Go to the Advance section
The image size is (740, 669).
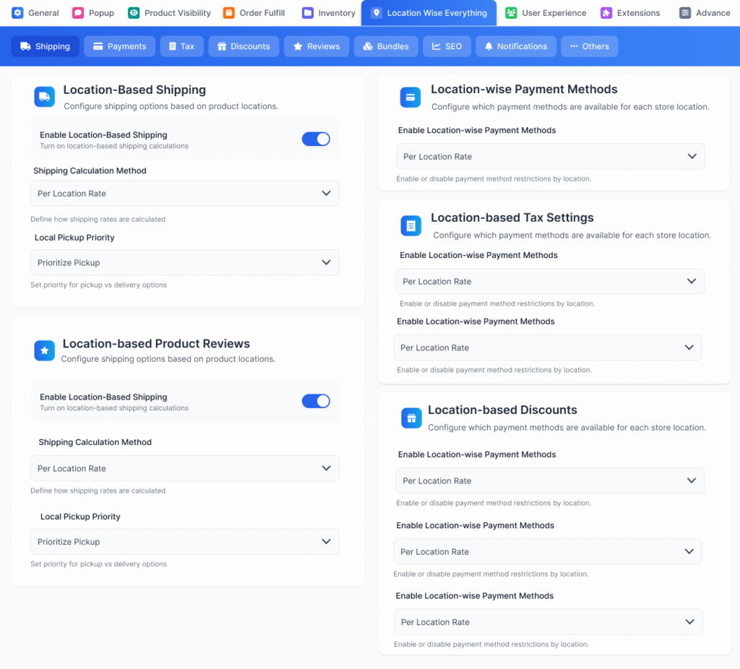[704, 12]
